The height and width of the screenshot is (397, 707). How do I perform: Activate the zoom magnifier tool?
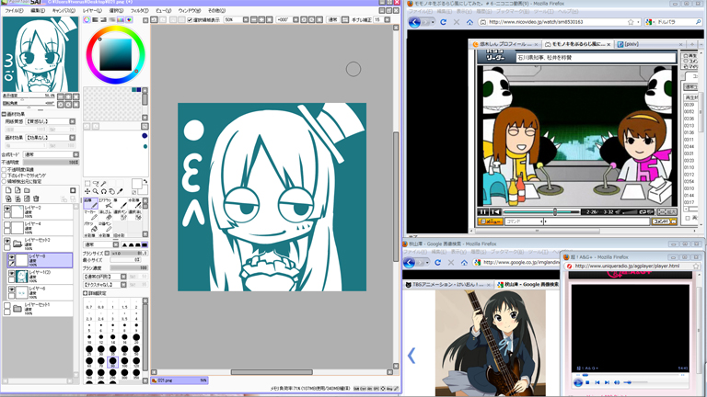point(96,191)
